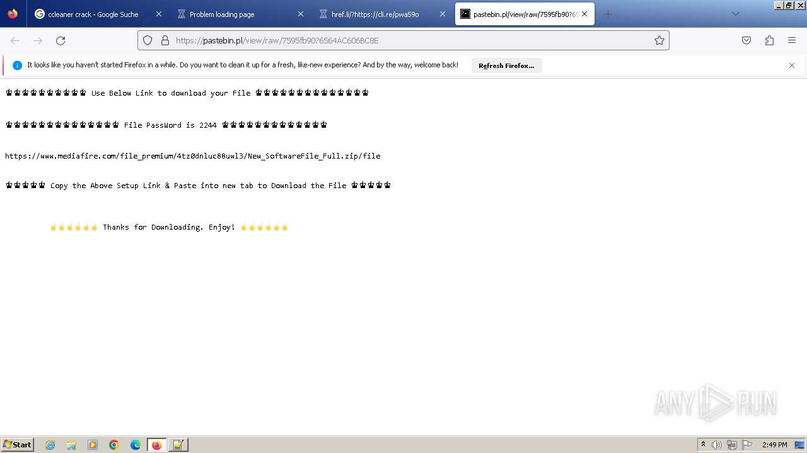Open the Action Center flag icon
807x453 pixels.
coord(746,445)
